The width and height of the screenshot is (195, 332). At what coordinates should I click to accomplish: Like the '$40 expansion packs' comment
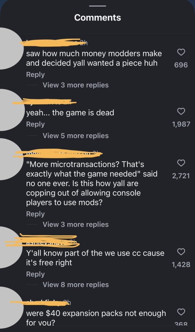181,312
